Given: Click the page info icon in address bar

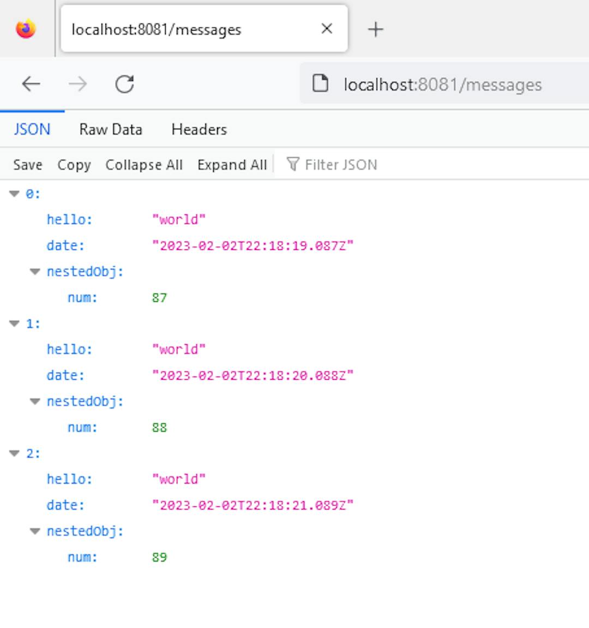Looking at the screenshot, I should 320,83.
